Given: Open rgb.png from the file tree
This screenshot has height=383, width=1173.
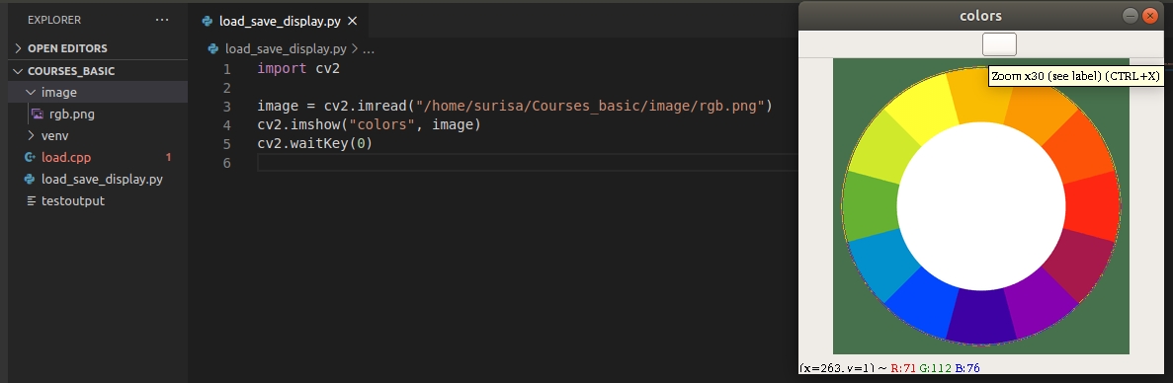Looking at the screenshot, I should [x=71, y=115].
